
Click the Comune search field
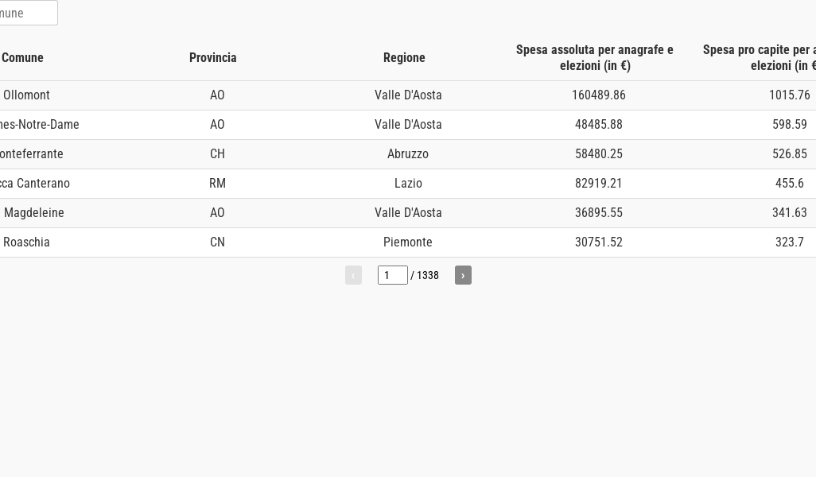tap(27, 14)
